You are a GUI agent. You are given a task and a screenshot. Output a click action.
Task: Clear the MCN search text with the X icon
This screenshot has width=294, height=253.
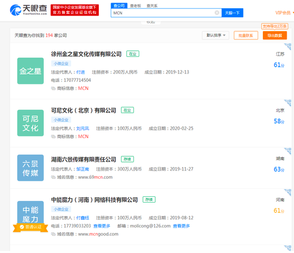pyautogui.click(x=217, y=12)
